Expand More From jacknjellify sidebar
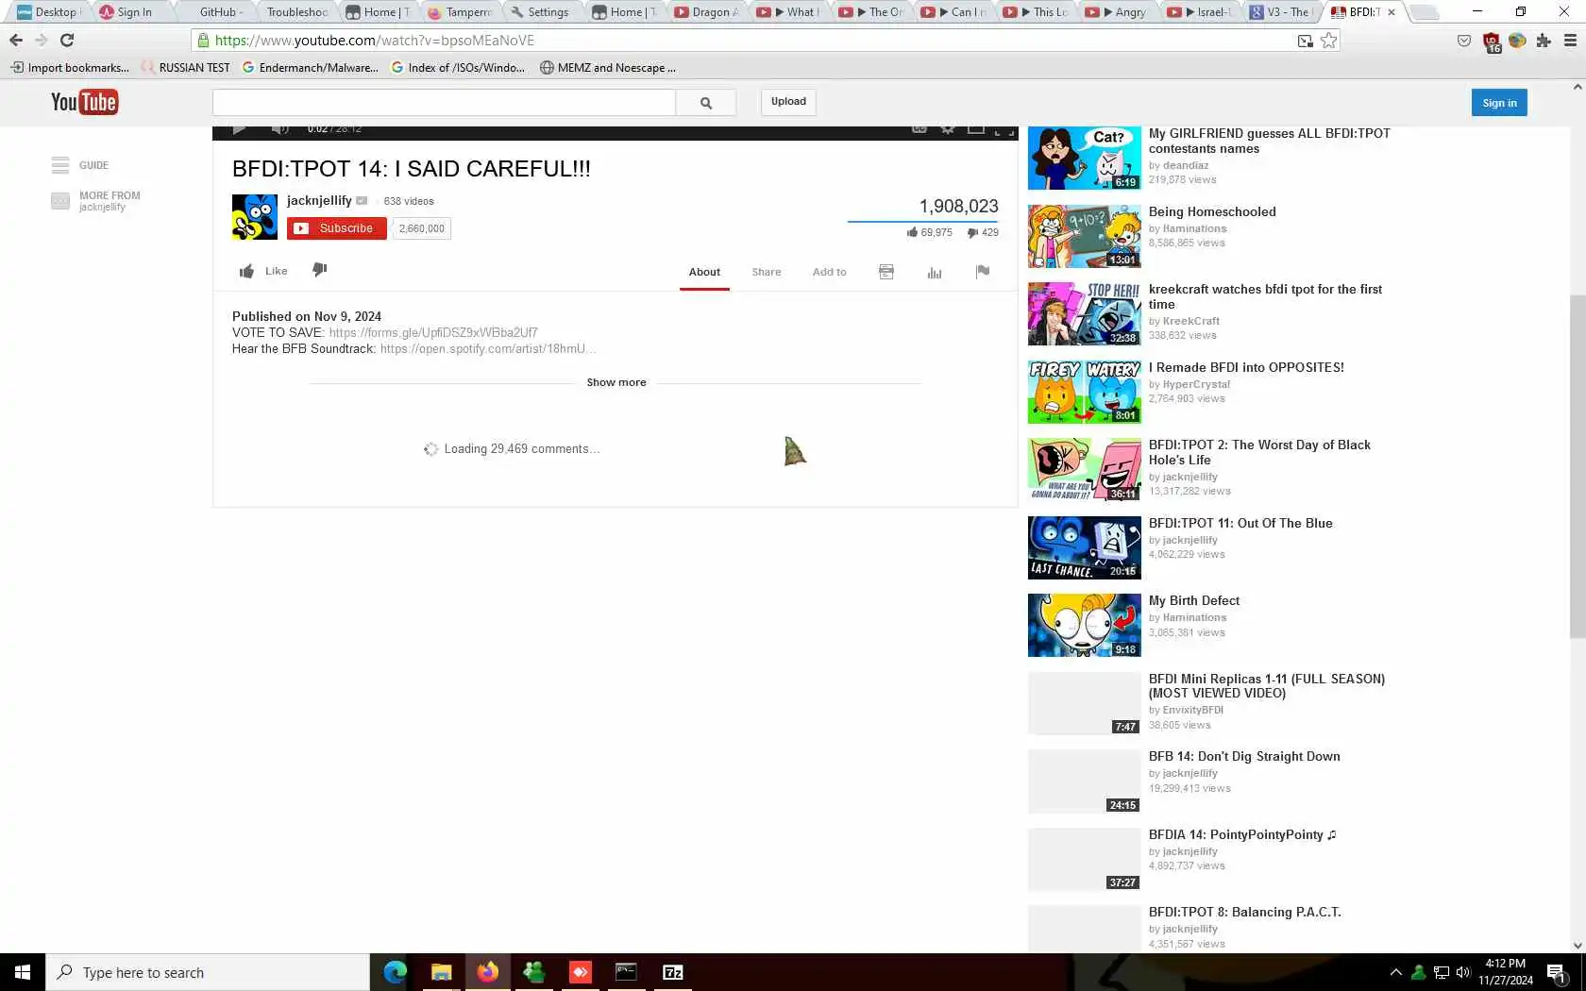The image size is (1586, 991). [95, 201]
